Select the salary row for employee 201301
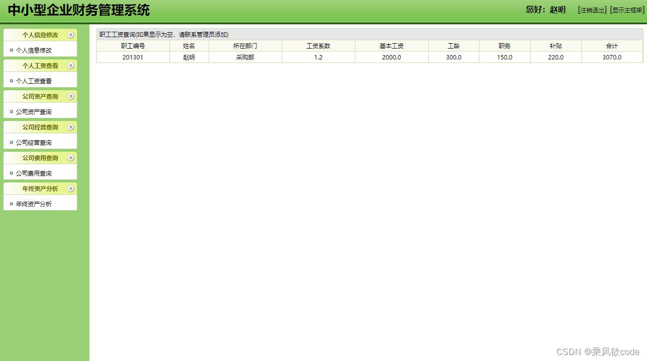This screenshot has width=647, height=361. click(x=318, y=57)
